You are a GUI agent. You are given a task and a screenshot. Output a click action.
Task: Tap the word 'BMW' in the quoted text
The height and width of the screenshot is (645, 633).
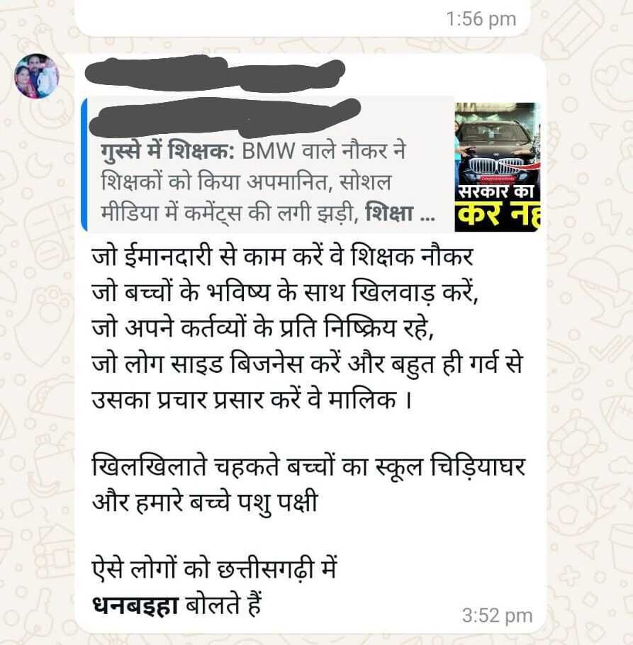tap(268, 152)
